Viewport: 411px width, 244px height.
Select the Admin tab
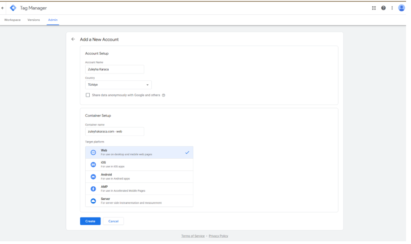click(x=53, y=20)
